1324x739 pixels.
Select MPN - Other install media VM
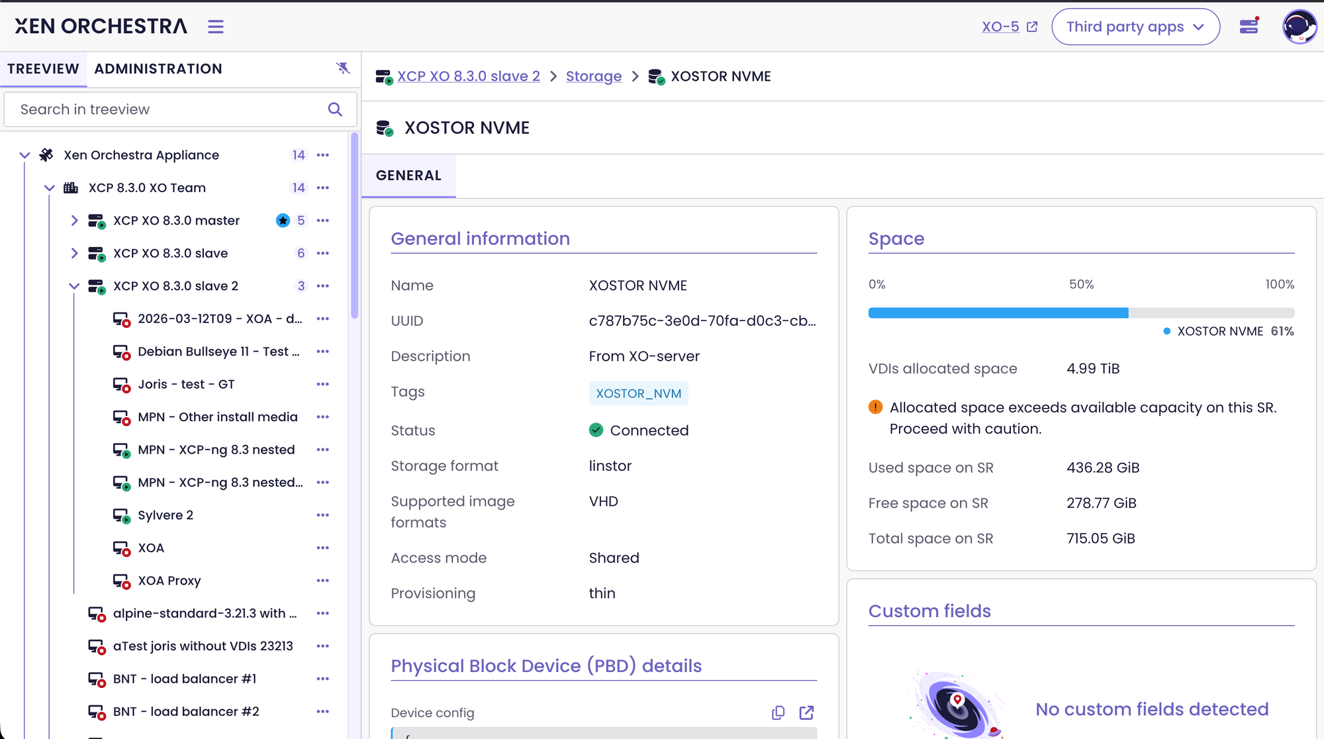pyautogui.click(x=218, y=417)
